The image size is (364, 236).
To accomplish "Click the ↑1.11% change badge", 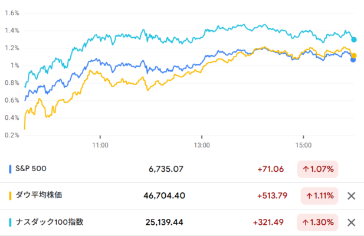I will coord(318,196).
